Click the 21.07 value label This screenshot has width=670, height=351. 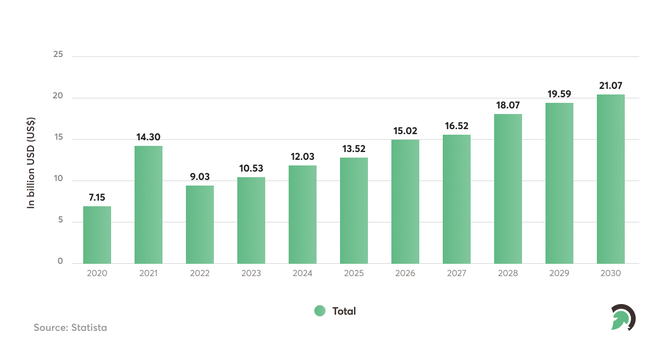tap(611, 86)
